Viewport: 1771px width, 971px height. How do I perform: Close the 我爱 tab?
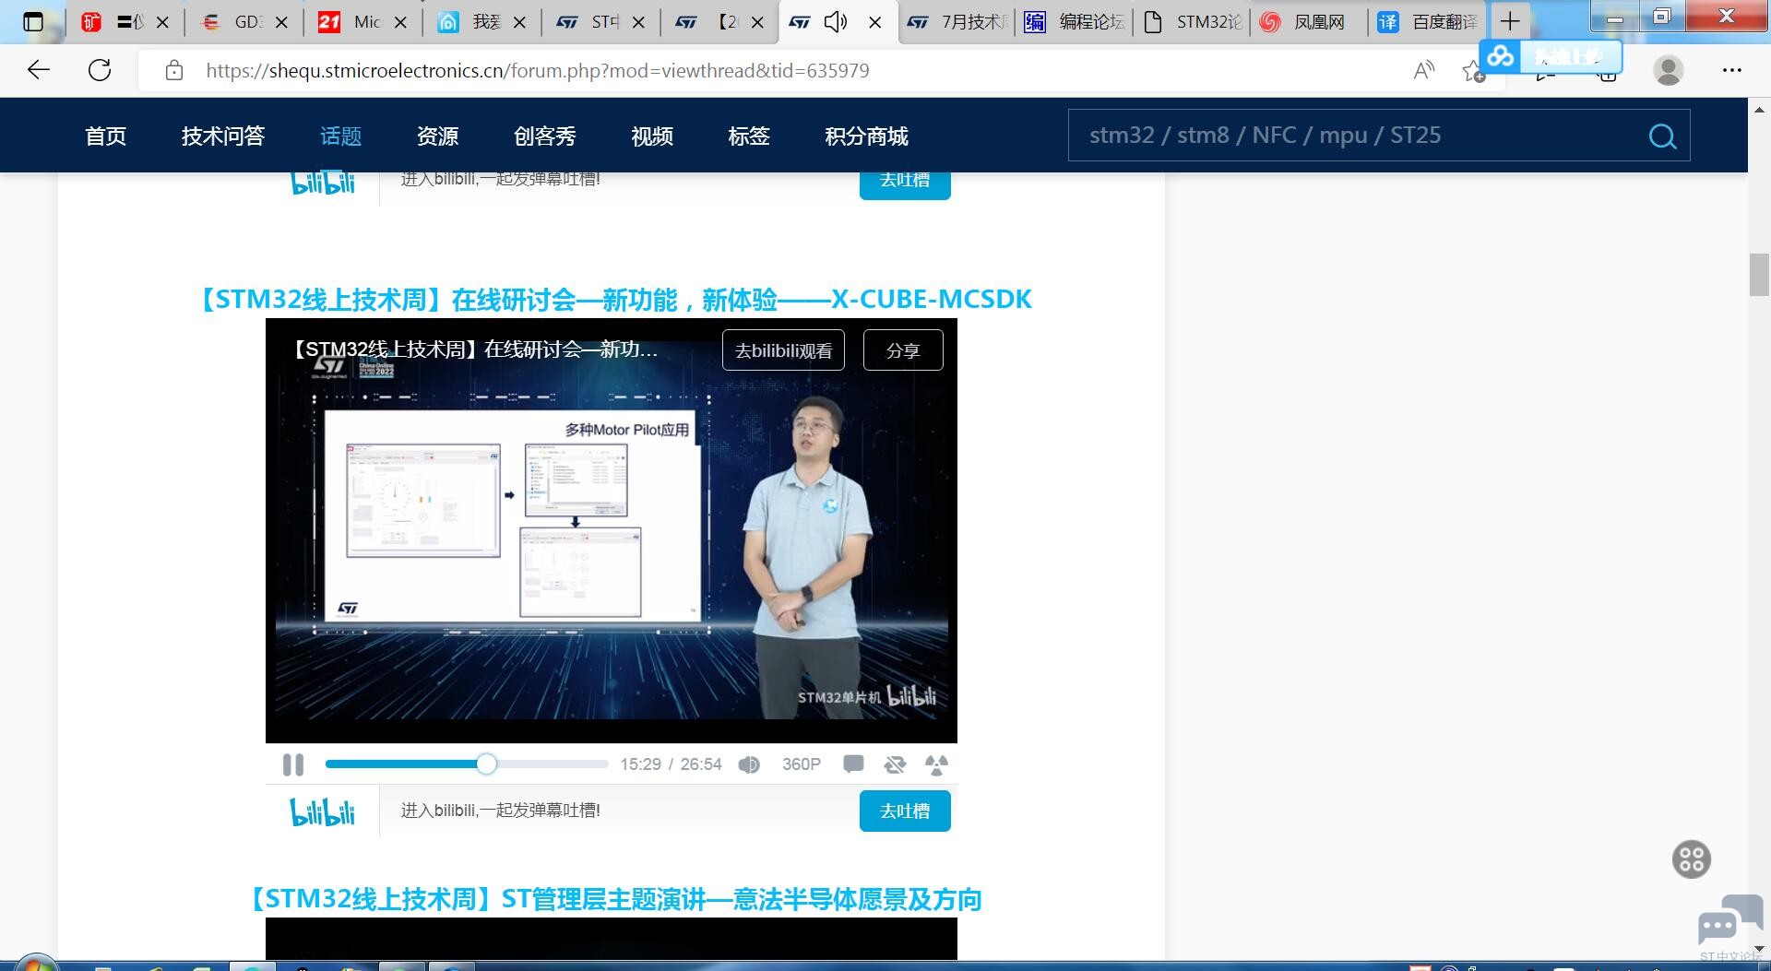519,21
